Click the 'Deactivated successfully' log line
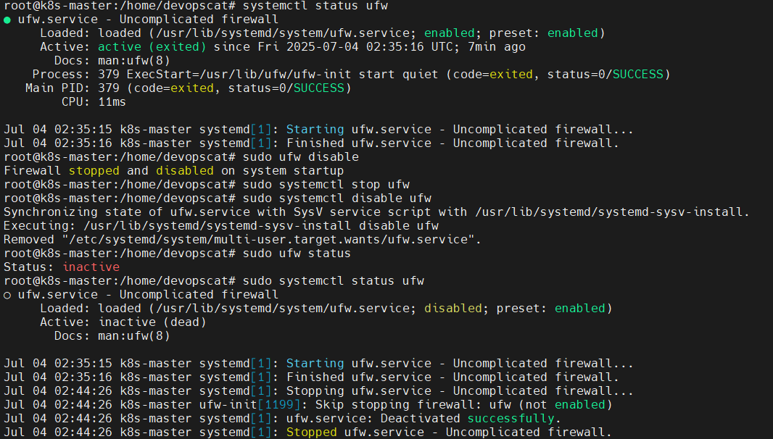 pyautogui.click(x=283, y=419)
